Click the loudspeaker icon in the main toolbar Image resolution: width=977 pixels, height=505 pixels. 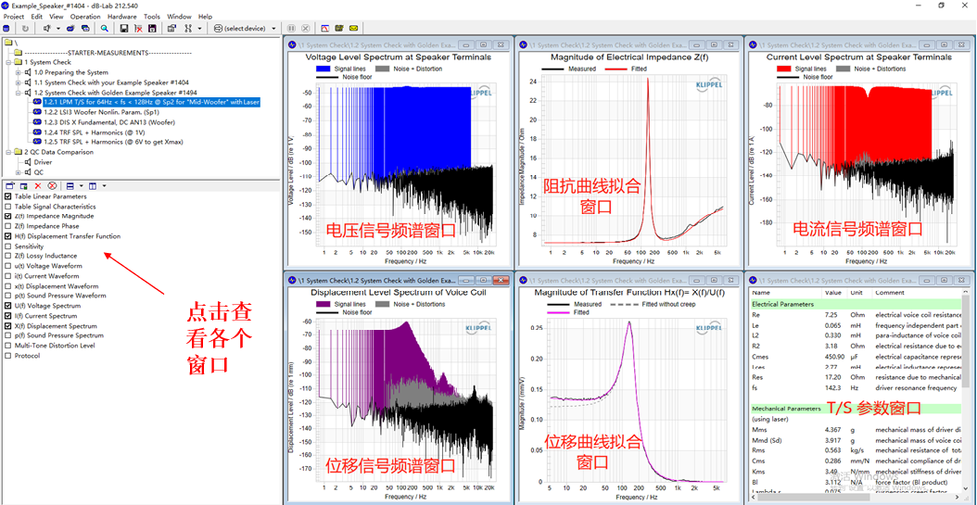tap(46, 29)
